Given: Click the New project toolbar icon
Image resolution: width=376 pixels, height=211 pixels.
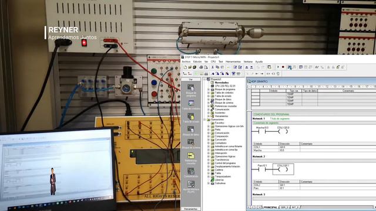Looking at the screenshot, I should pyautogui.click(x=186, y=67).
